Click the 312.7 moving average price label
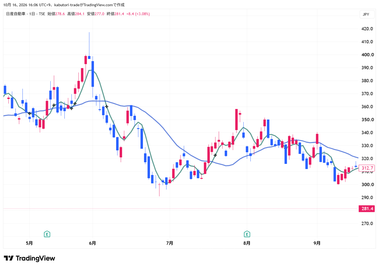Image resolution: width=379 pixels, height=268 pixels. [x=367, y=168]
